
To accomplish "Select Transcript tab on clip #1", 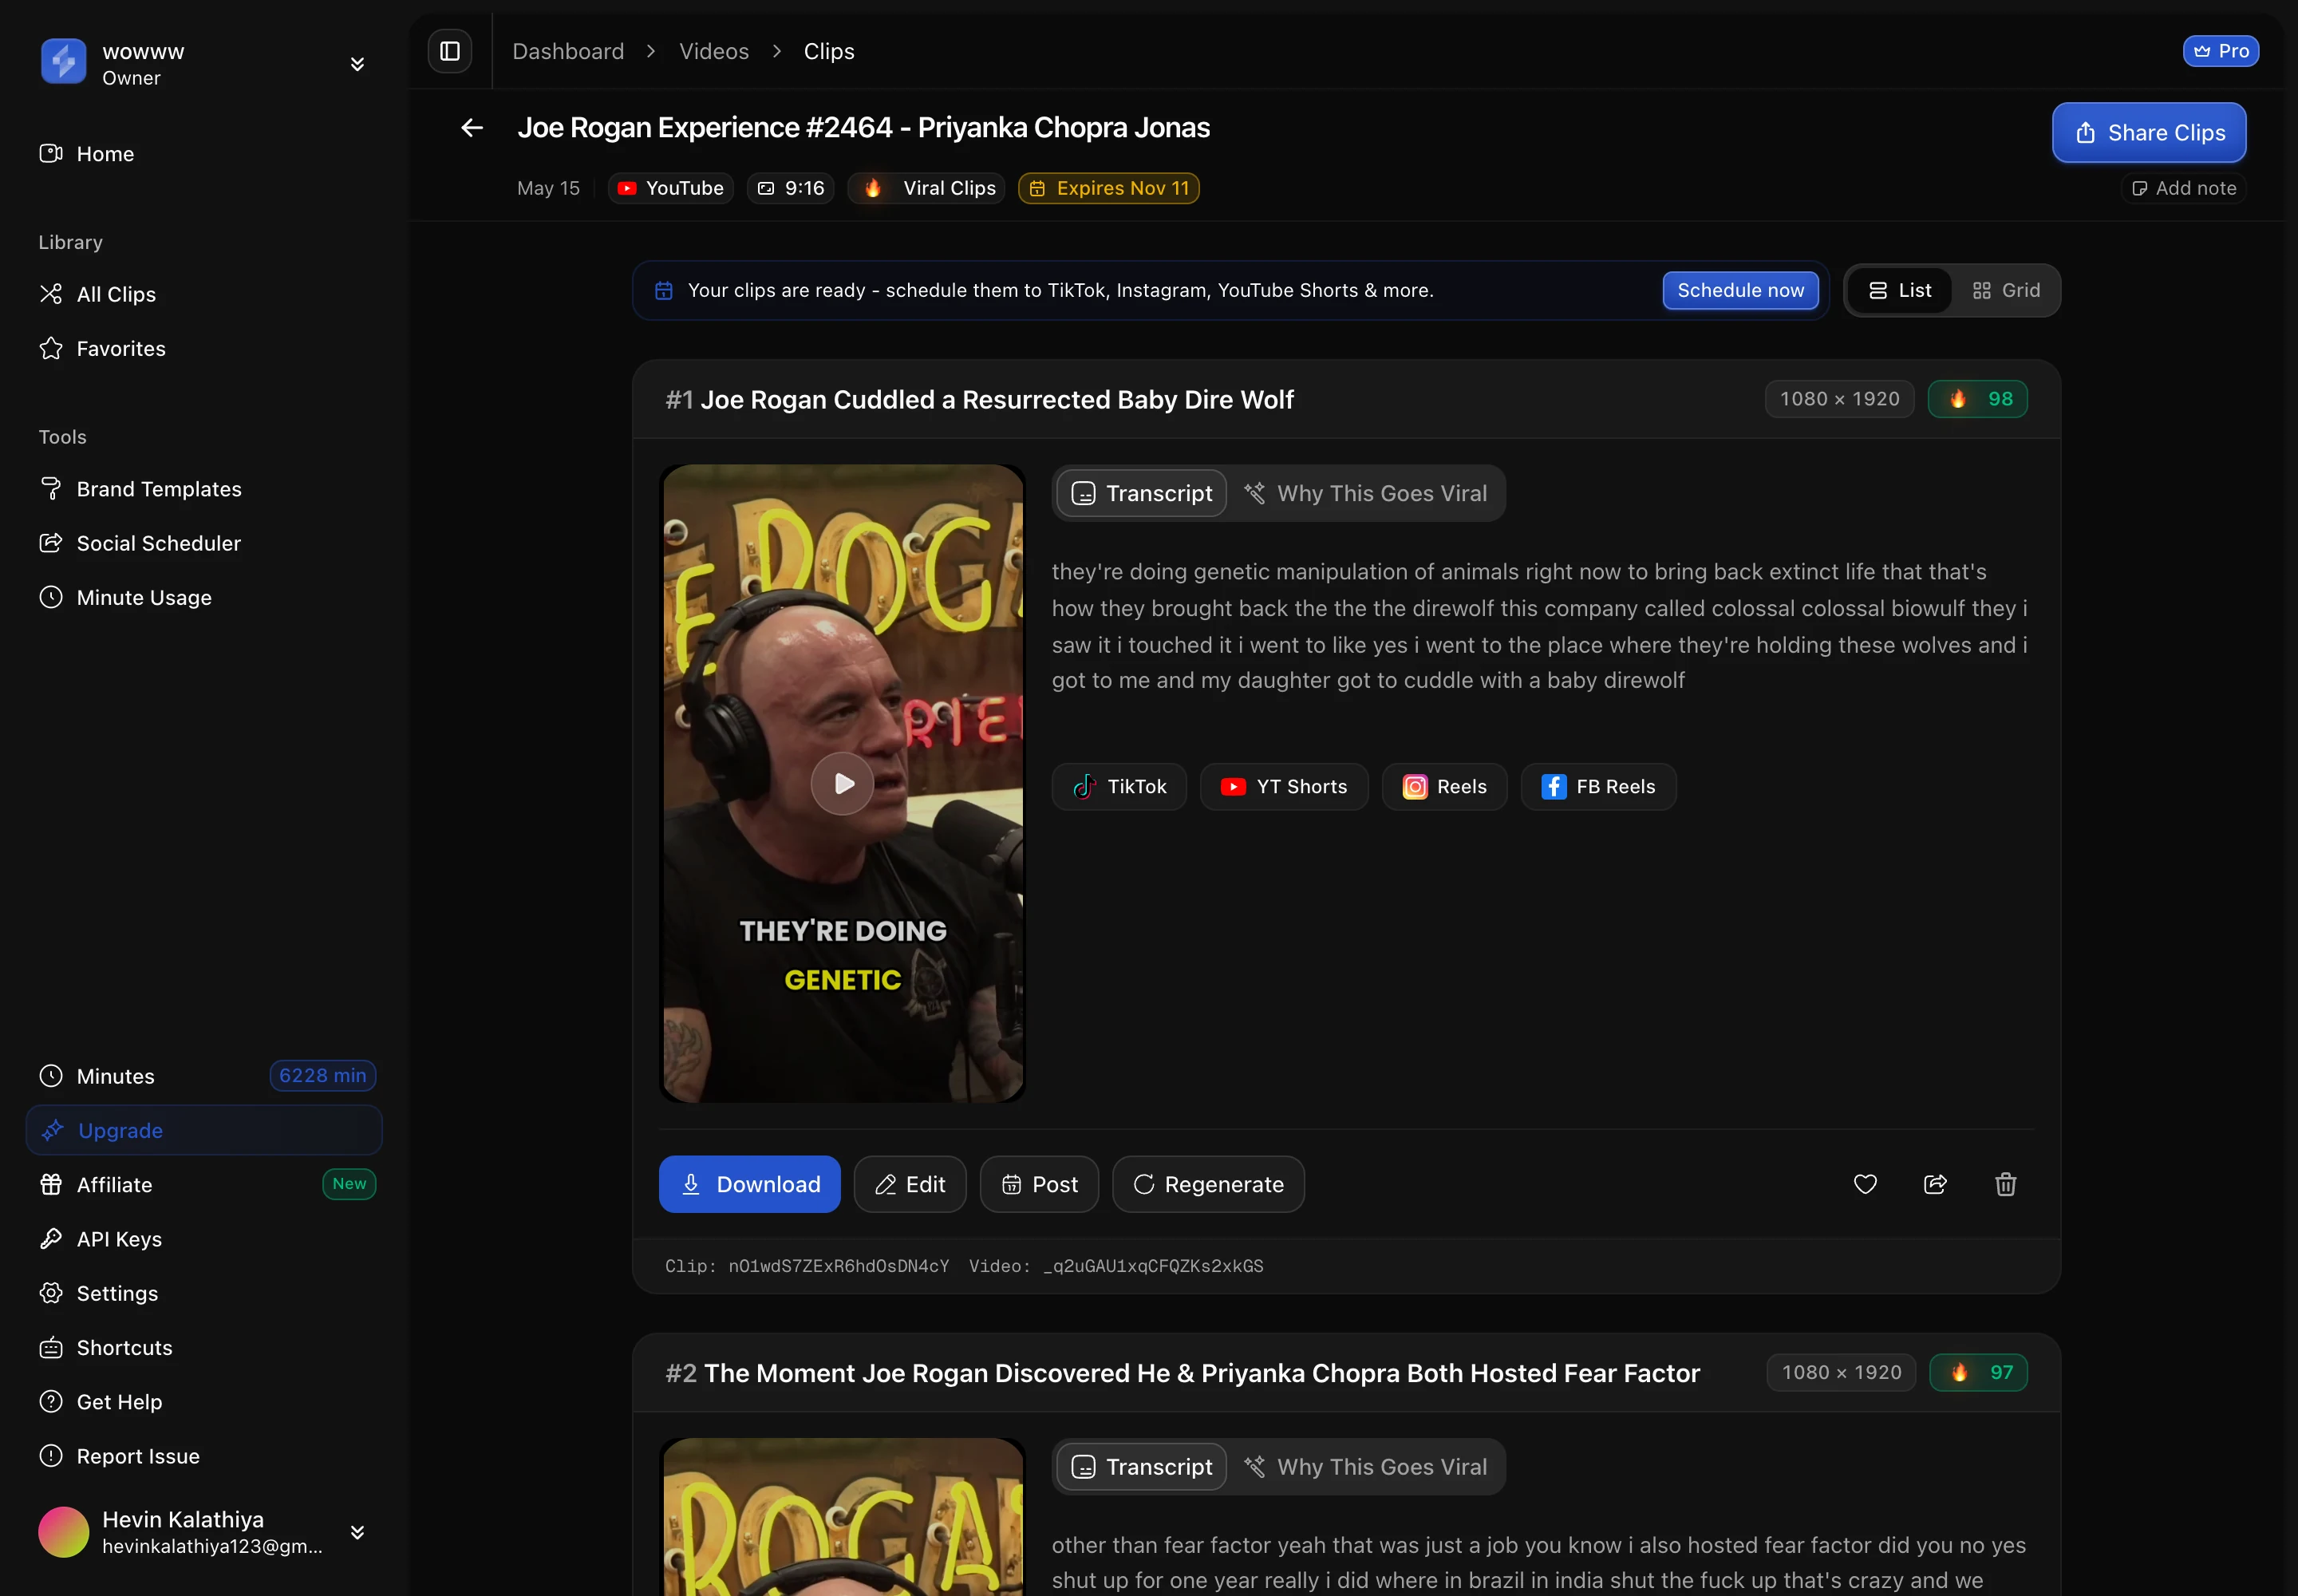I will [x=1141, y=493].
